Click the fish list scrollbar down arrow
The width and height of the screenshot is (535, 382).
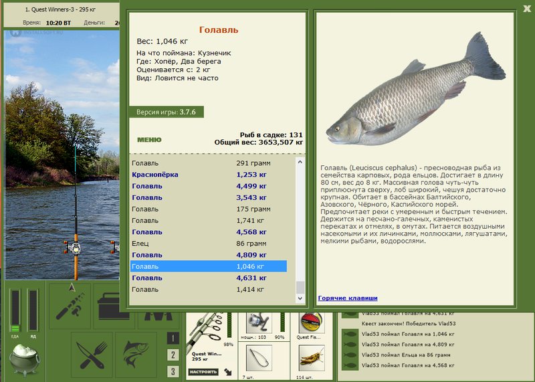[300, 298]
